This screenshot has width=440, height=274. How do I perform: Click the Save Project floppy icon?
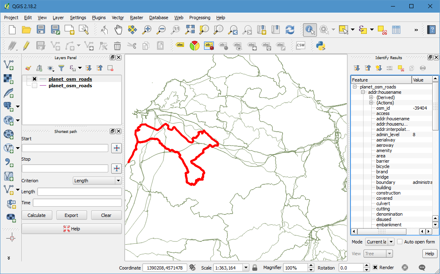(41, 29)
